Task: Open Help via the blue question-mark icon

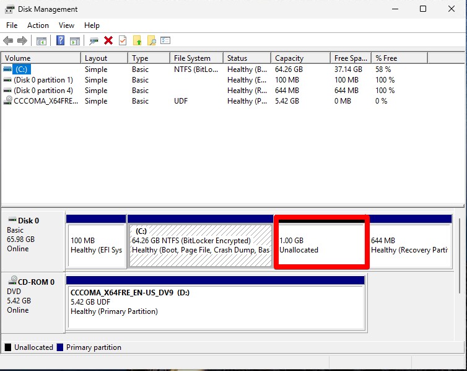Action: click(61, 40)
